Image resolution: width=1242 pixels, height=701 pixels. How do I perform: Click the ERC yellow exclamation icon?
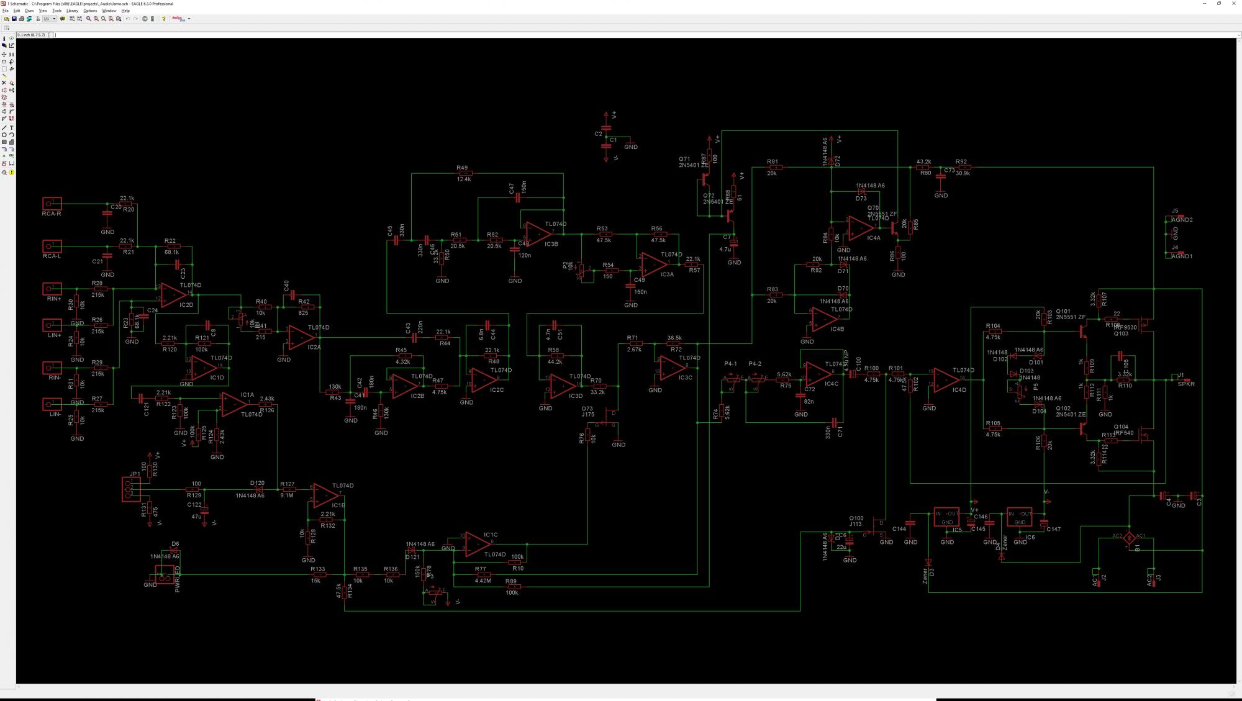pos(11,172)
